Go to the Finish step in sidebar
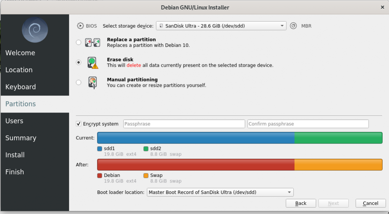 pyautogui.click(x=35, y=172)
